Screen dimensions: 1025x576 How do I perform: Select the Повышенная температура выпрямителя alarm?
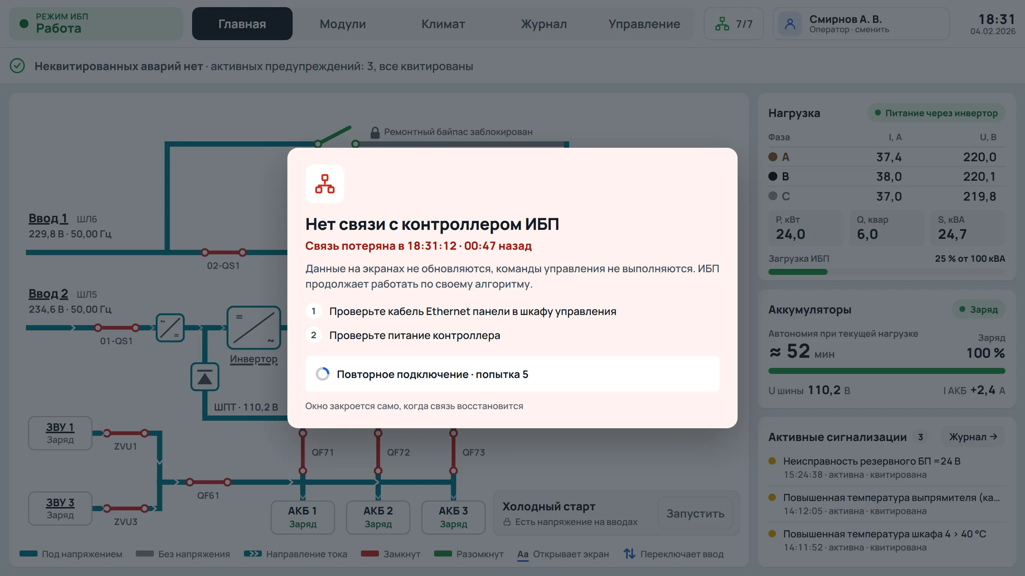tap(887, 504)
